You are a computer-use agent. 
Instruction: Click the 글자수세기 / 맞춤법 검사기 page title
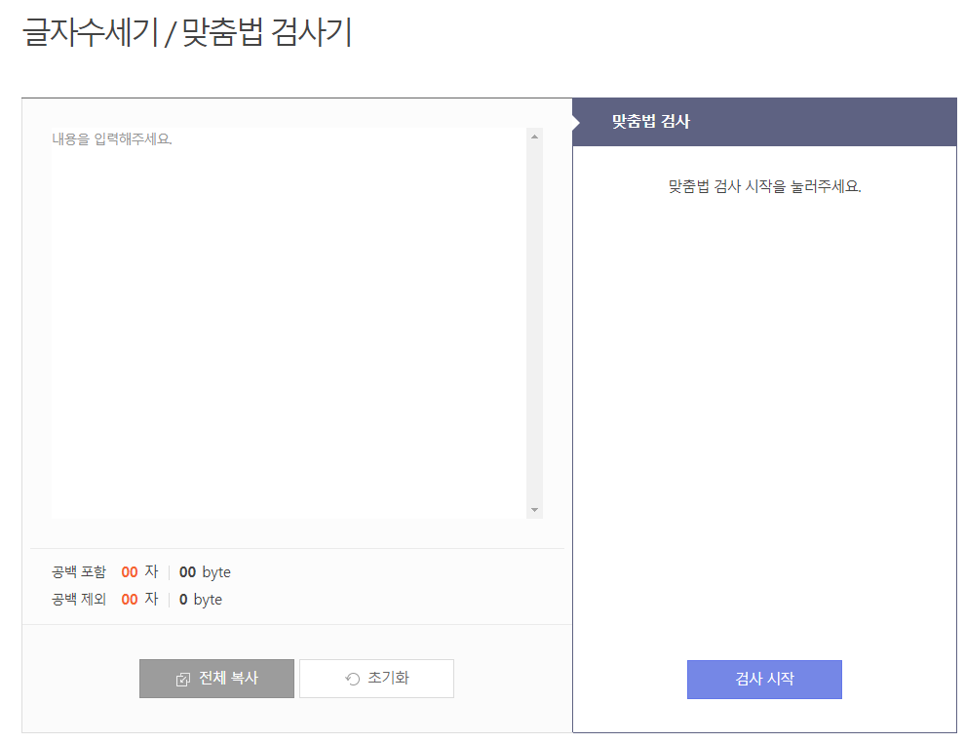point(188,32)
